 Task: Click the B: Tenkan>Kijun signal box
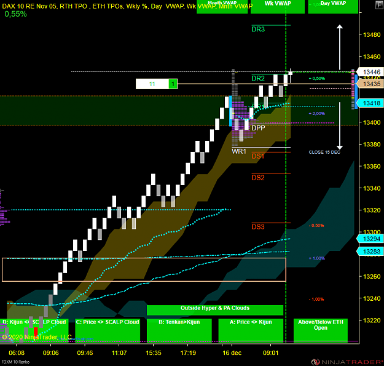[x=179, y=330]
